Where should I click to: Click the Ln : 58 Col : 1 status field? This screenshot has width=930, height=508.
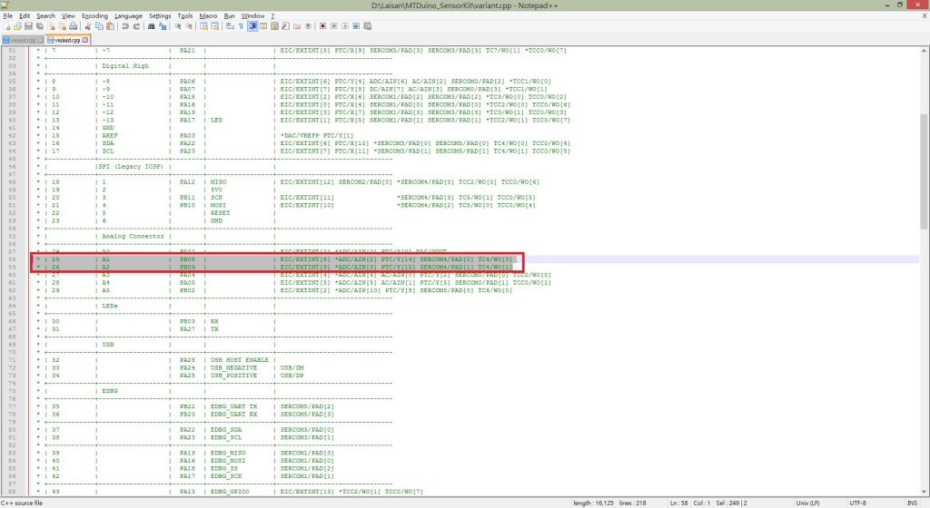tap(690, 503)
